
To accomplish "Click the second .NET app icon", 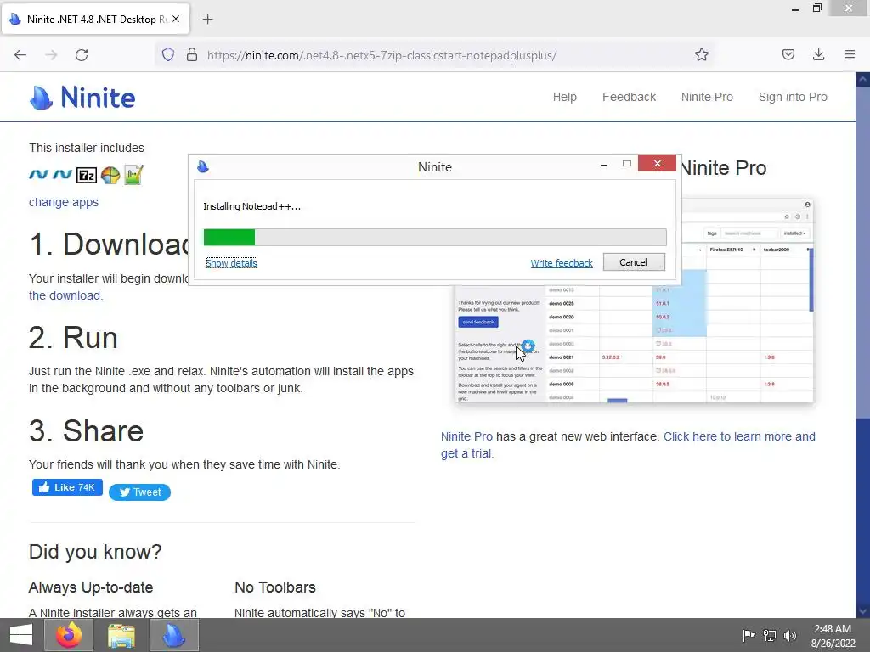I will 62,175.
